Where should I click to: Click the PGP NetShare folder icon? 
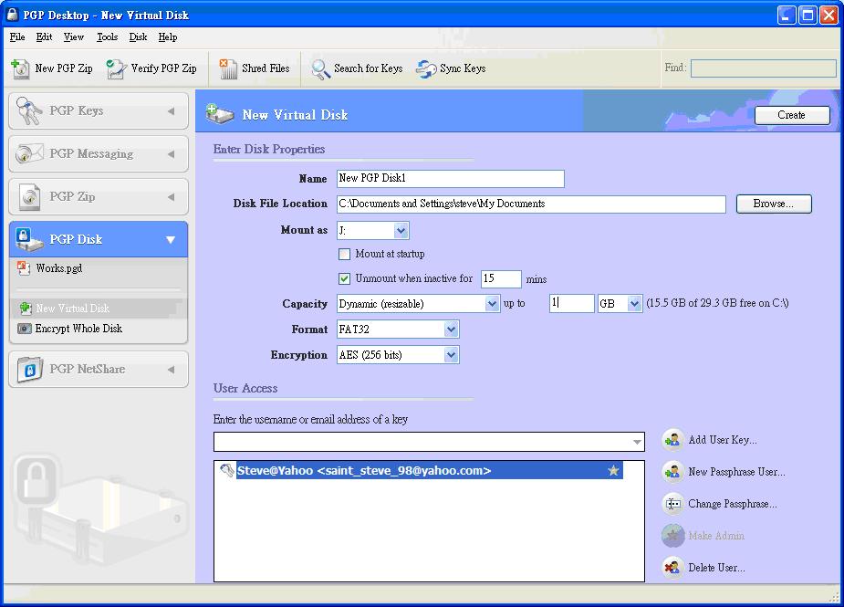[29, 370]
